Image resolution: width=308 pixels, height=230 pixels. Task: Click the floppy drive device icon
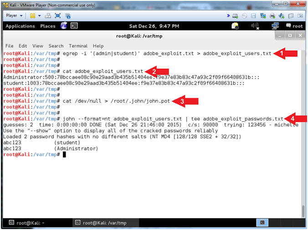254,16
